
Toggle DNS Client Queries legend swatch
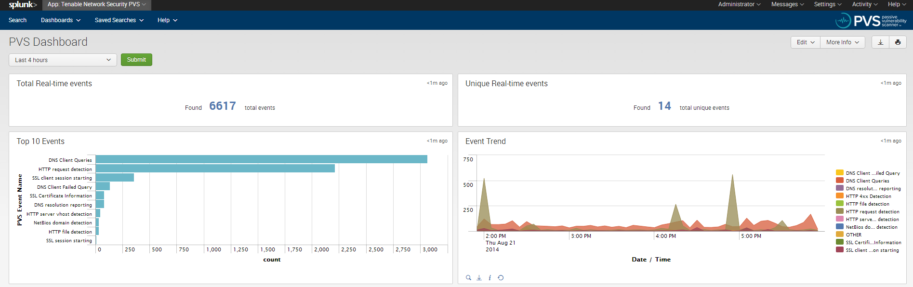tap(840, 180)
